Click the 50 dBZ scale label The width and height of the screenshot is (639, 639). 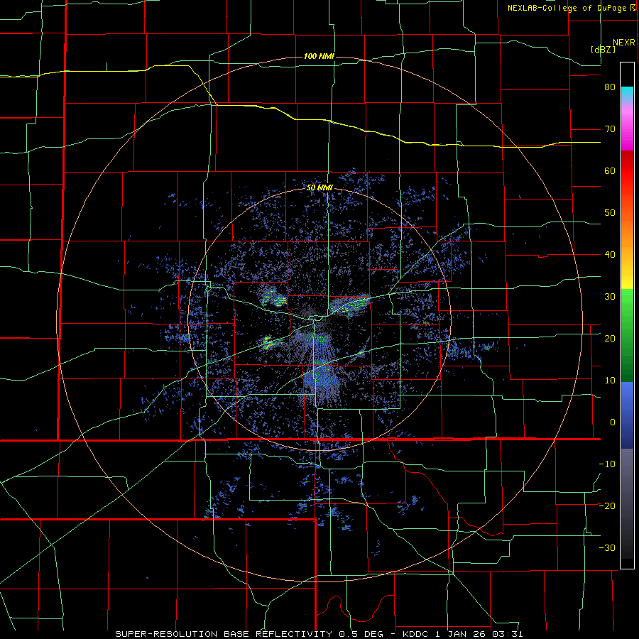610,213
